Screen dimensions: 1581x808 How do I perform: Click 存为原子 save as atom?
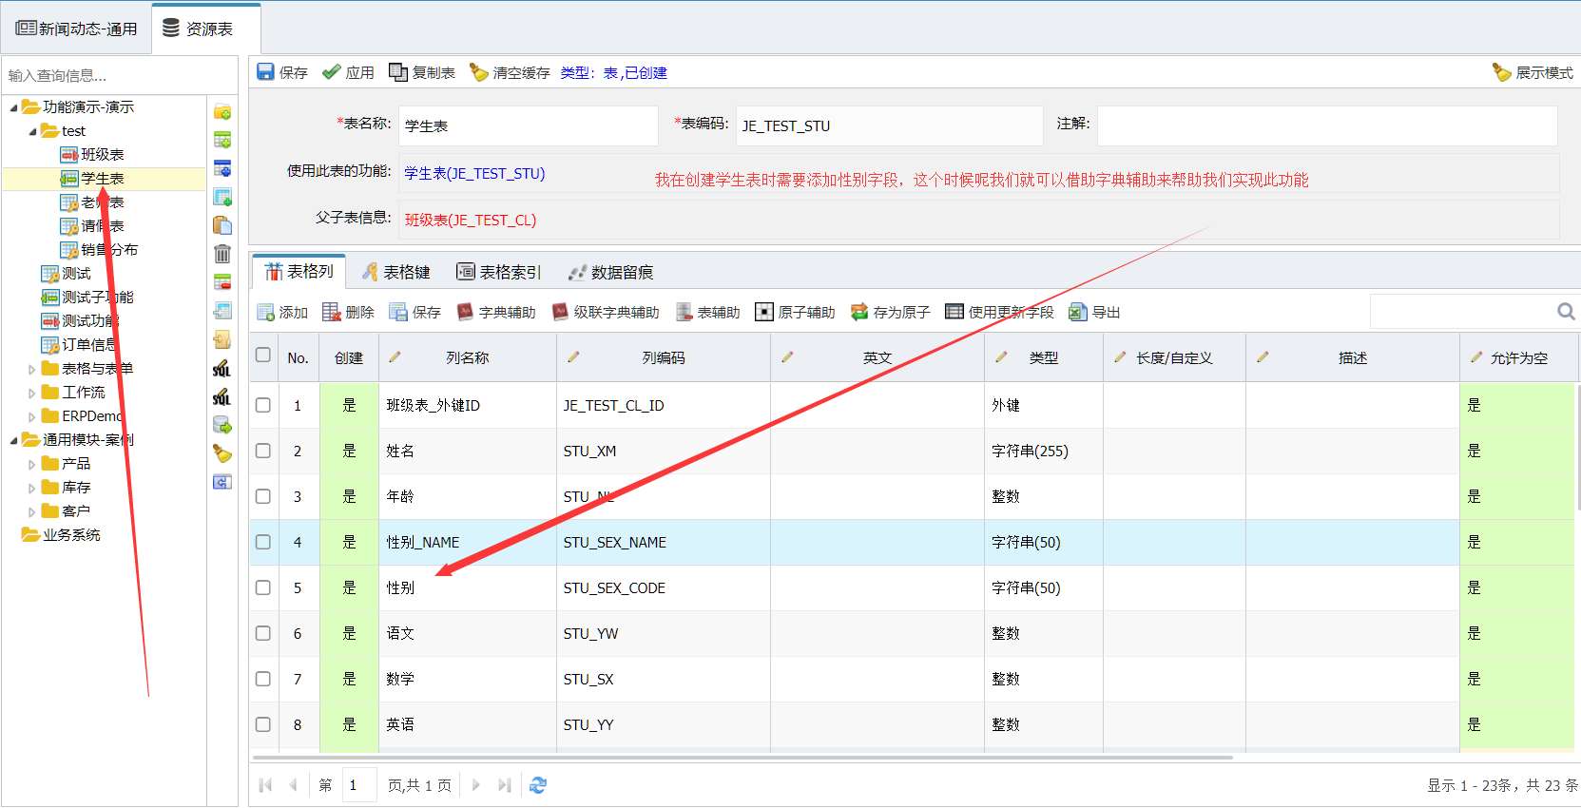click(890, 312)
